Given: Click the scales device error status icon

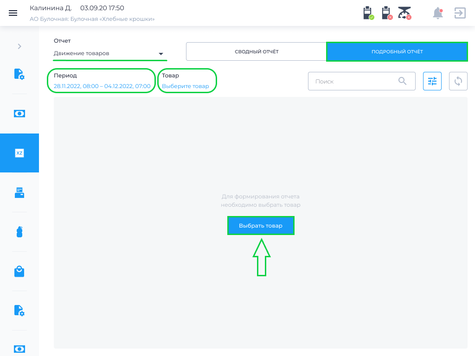Looking at the screenshot, I should point(404,13).
